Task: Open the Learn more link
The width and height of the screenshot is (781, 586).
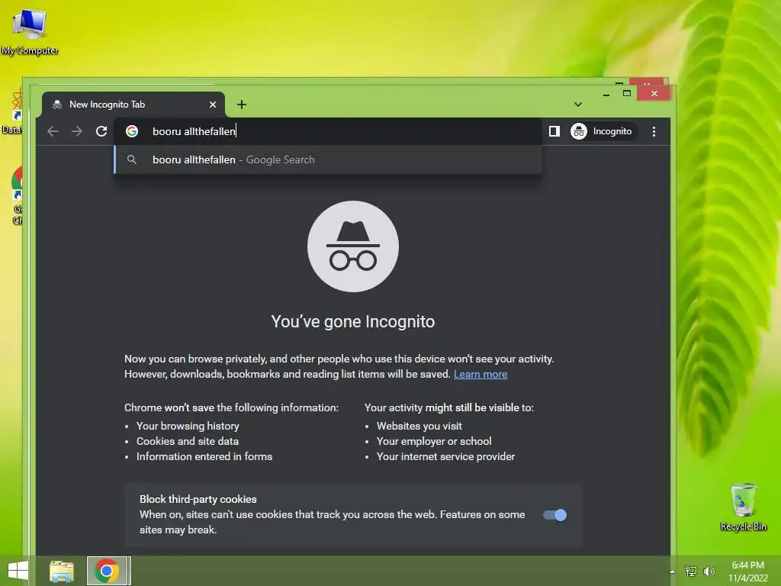Action: coord(480,374)
